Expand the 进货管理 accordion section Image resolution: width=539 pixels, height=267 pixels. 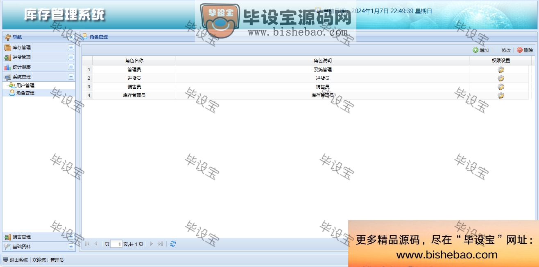71,57
